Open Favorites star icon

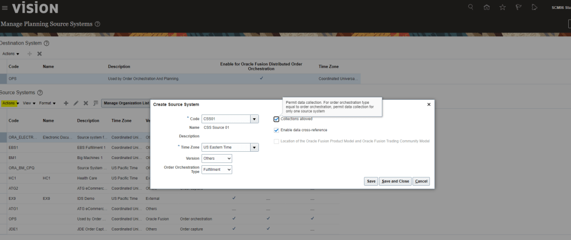pyautogui.click(x=502, y=7)
